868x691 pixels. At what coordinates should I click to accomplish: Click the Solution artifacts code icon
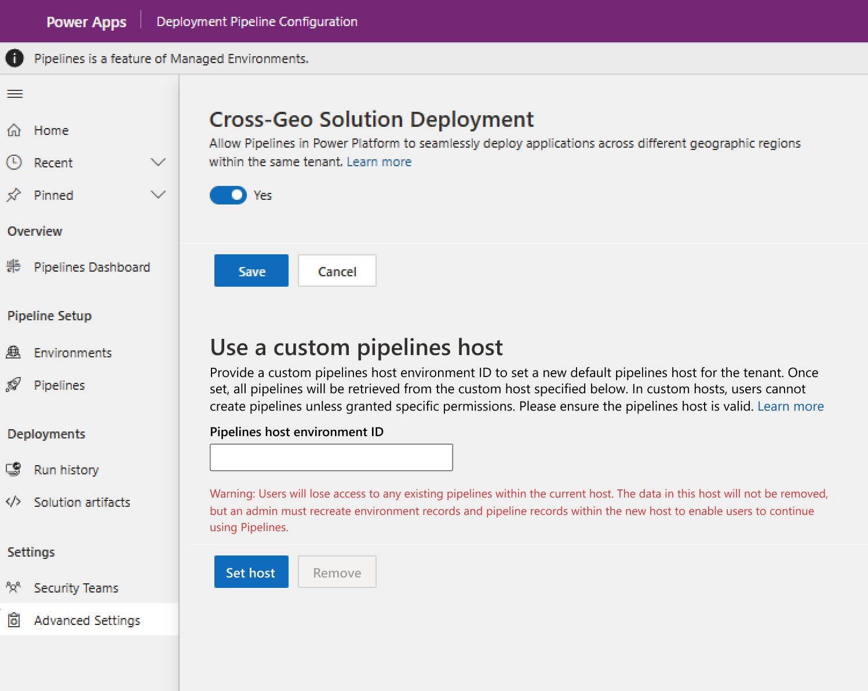click(13, 502)
